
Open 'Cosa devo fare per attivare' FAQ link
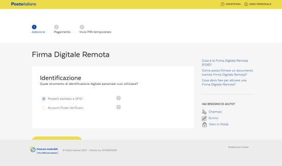pos(224,83)
